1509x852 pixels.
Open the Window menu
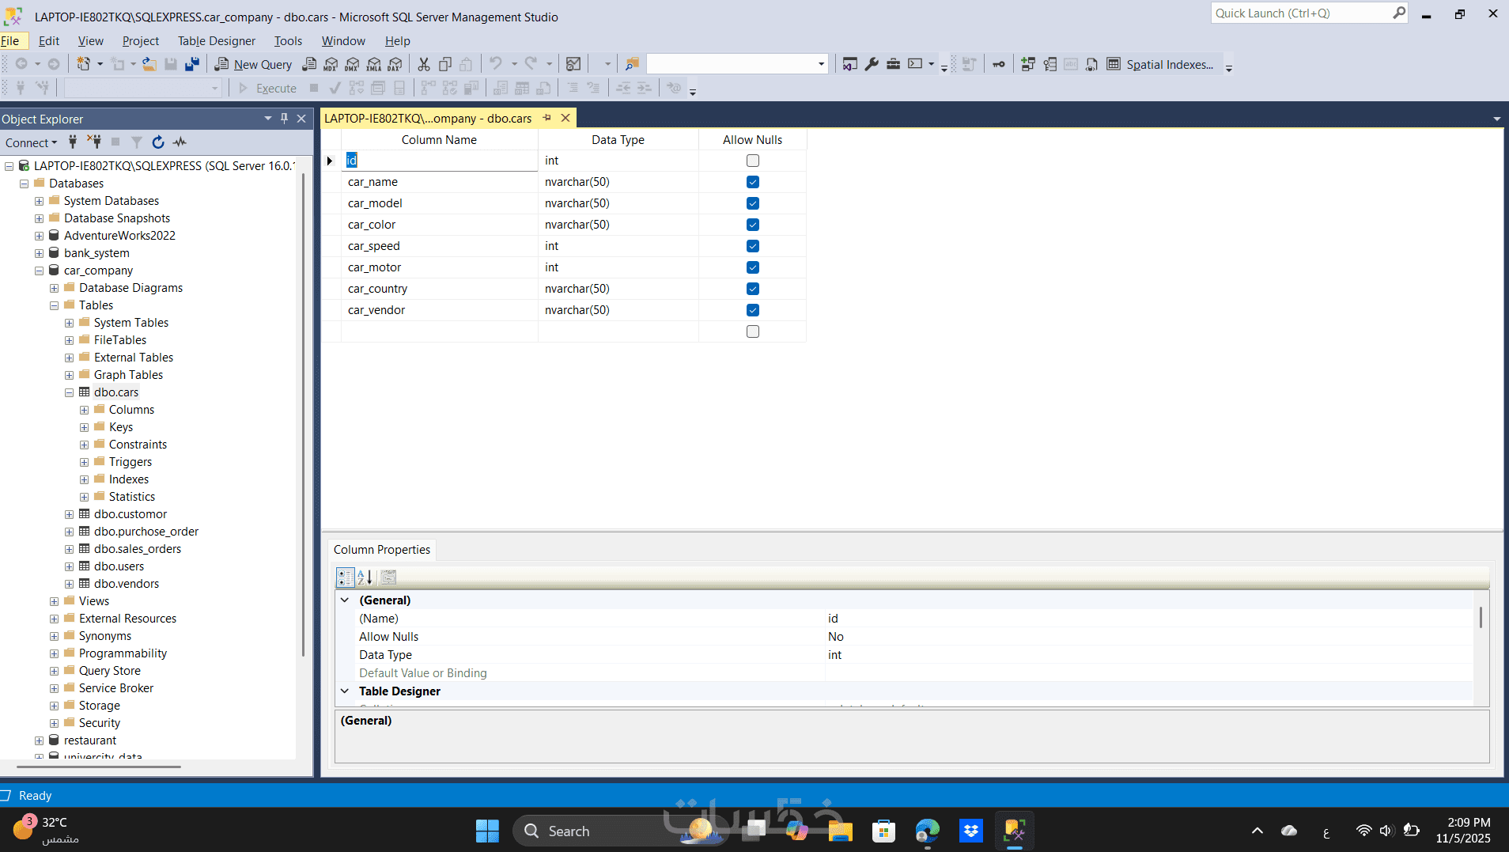[x=343, y=41]
